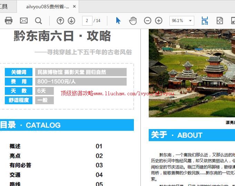Viewport: 235px width, 186px height.
Task: Click the plus zoom in button
Action: pyautogui.click(x=159, y=21)
